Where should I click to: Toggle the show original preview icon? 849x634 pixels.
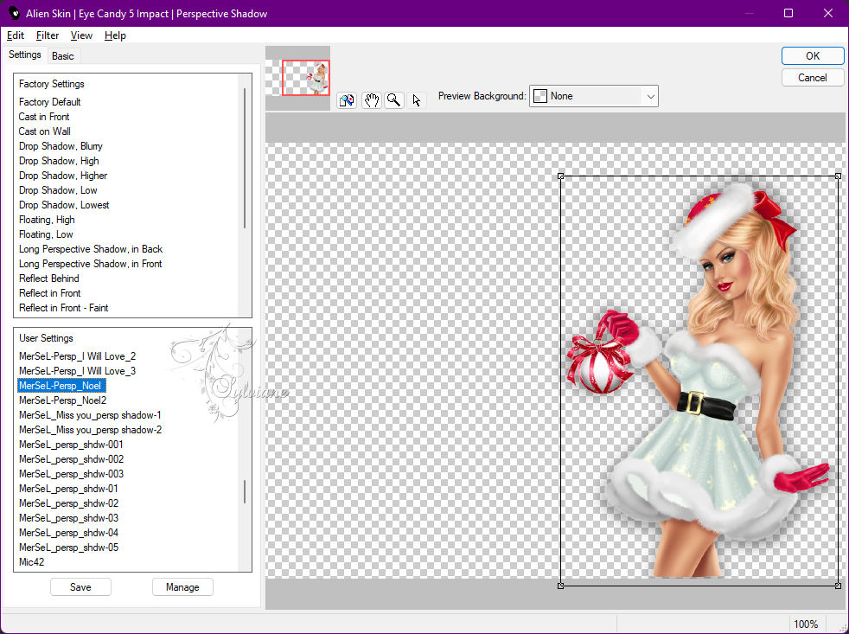click(x=347, y=100)
